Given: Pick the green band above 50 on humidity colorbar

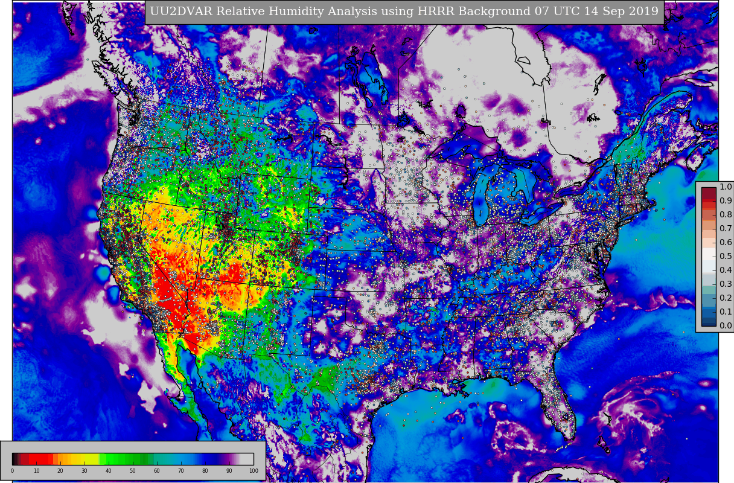Looking at the screenshot, I should point(133,459).
